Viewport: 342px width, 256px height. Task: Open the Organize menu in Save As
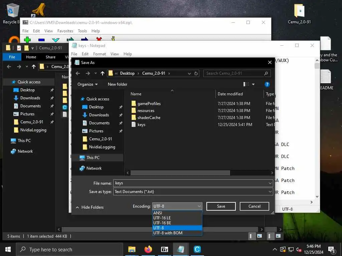88,84
